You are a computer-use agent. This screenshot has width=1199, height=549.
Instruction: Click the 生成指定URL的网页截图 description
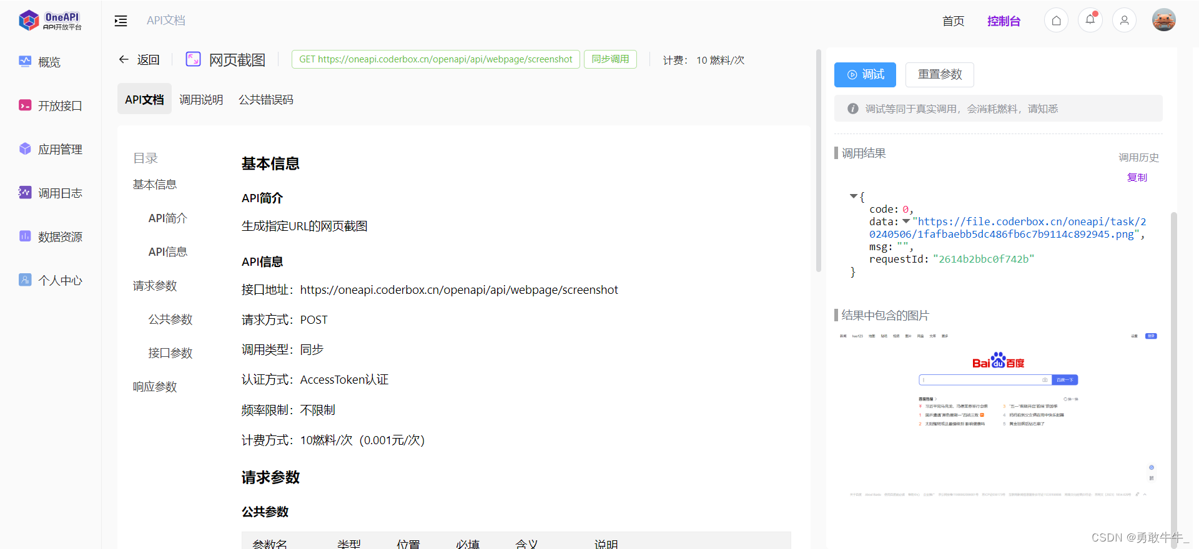coord(305,226)
